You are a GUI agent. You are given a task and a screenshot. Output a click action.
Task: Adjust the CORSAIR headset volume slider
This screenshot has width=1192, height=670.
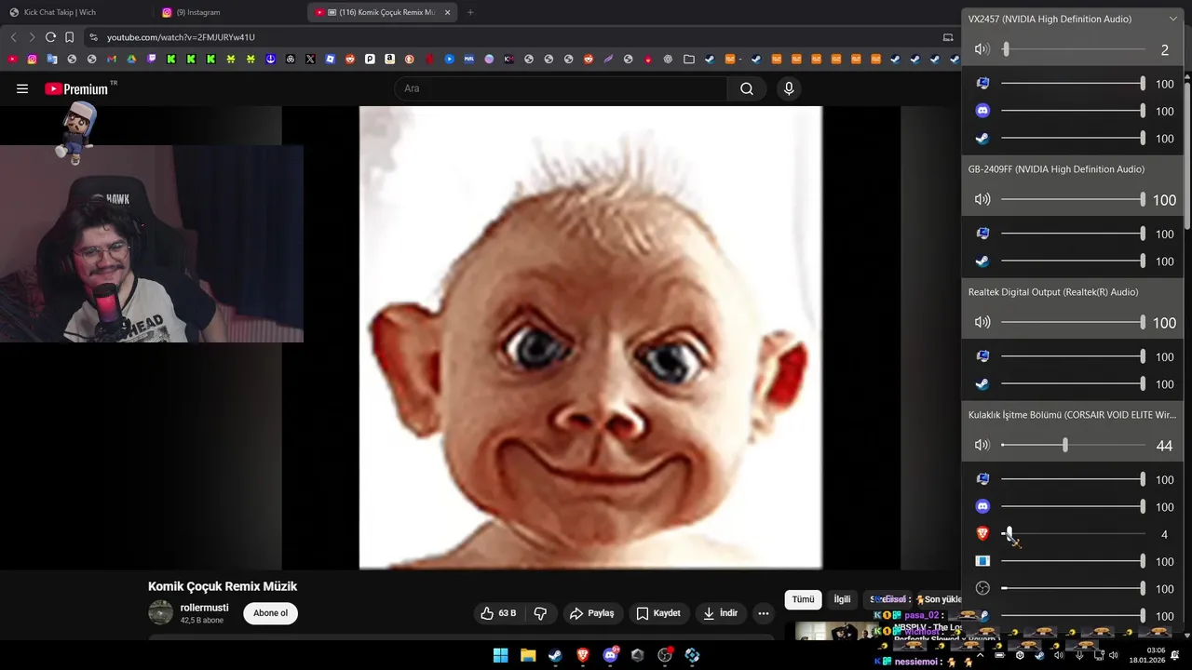pos(1073,445)
